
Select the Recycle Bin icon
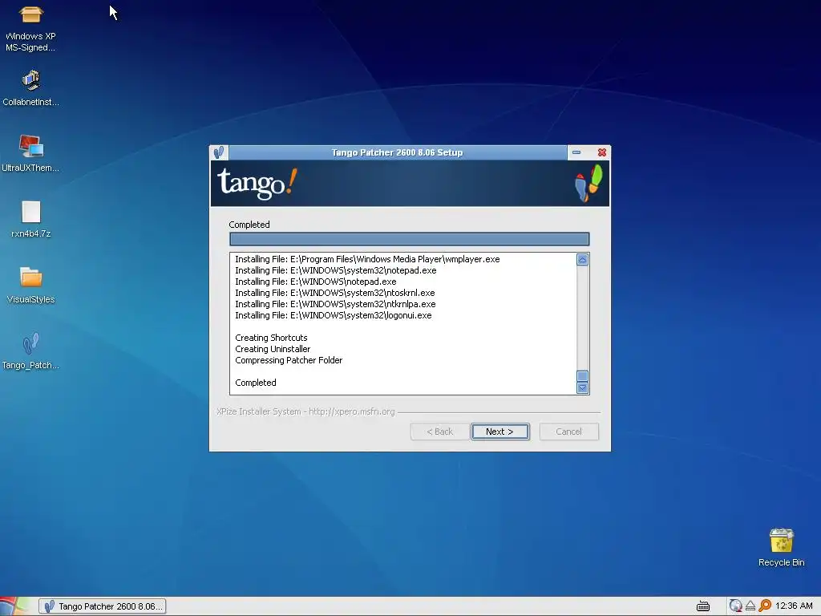pos(781,547)
